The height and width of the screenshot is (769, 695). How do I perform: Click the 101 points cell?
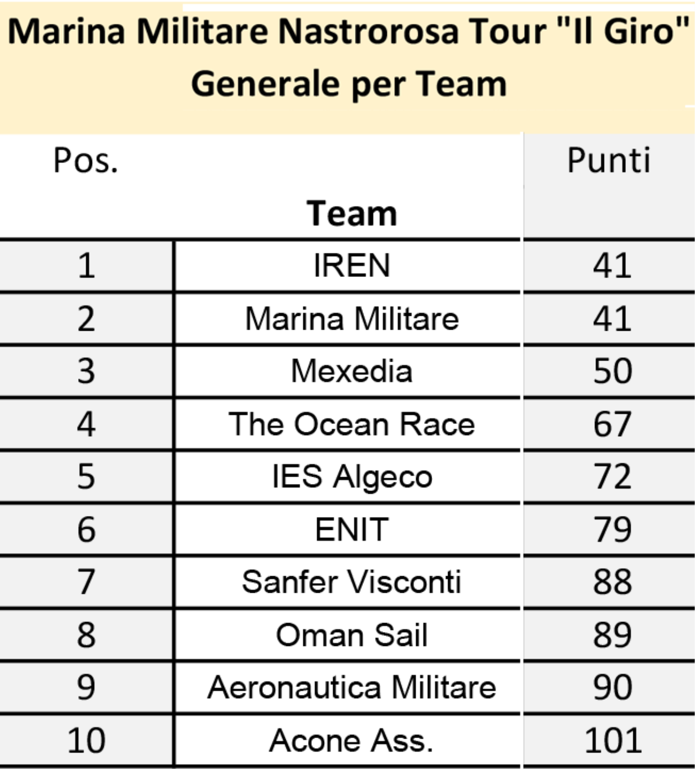pos(609,741)
